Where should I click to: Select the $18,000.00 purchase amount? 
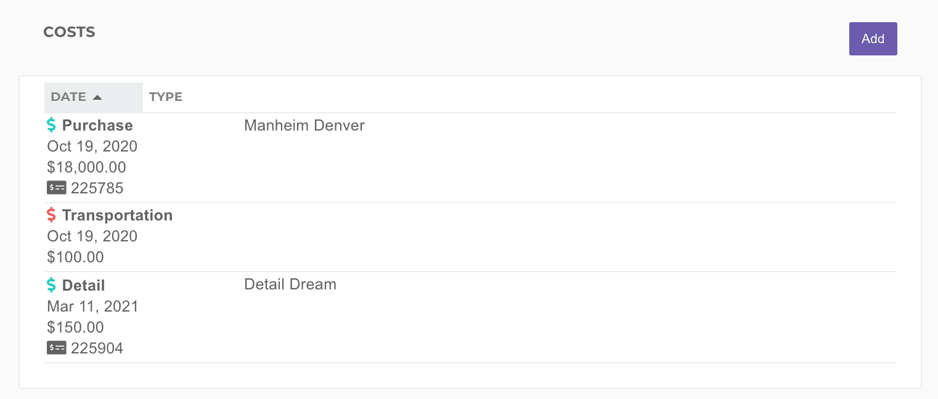coord(87,167)
